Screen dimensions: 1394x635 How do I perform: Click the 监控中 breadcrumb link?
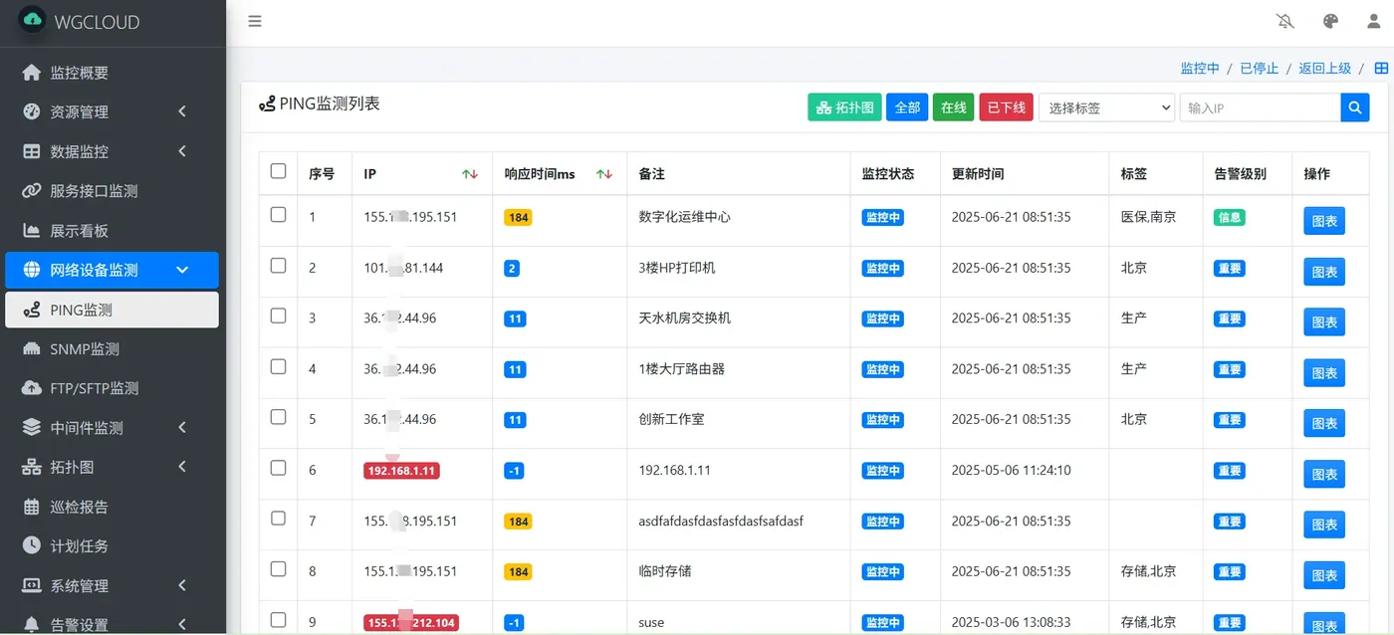1200,69
